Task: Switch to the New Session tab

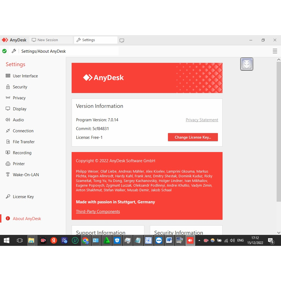Action: coord(48,40)
